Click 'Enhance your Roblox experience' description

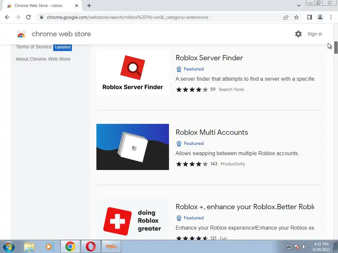click(x=245, y=228)
